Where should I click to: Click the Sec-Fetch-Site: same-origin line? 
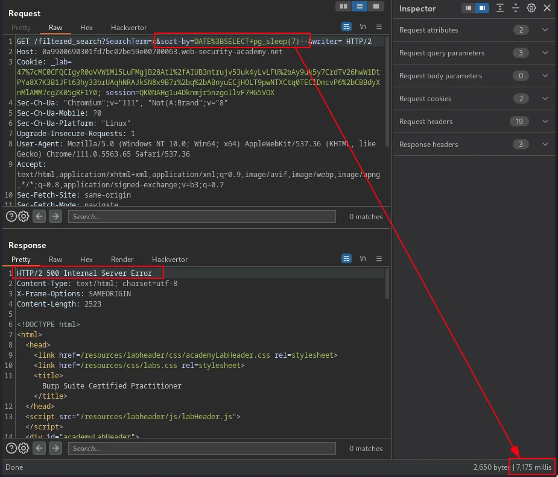point(74,195)
